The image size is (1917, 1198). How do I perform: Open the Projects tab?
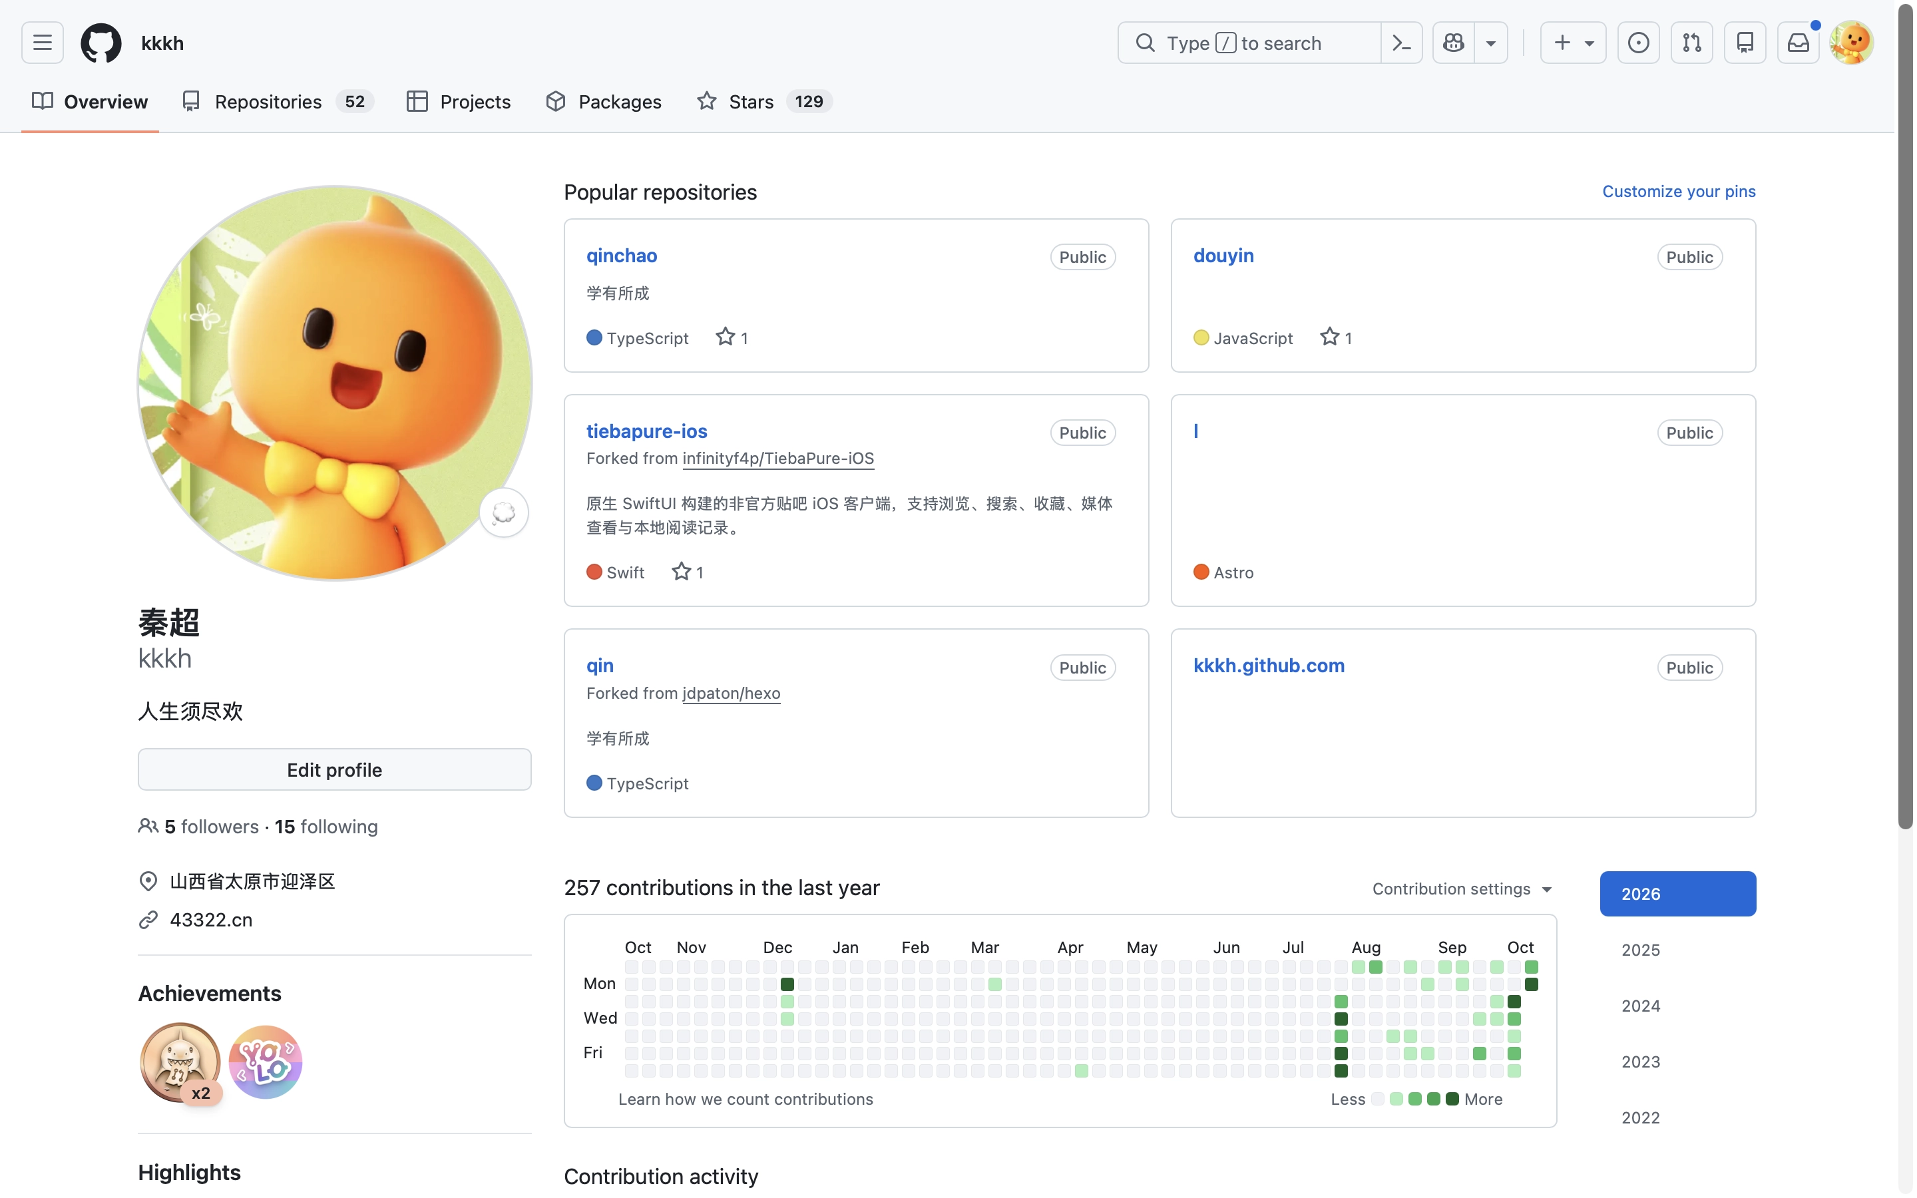click(459, 101)
